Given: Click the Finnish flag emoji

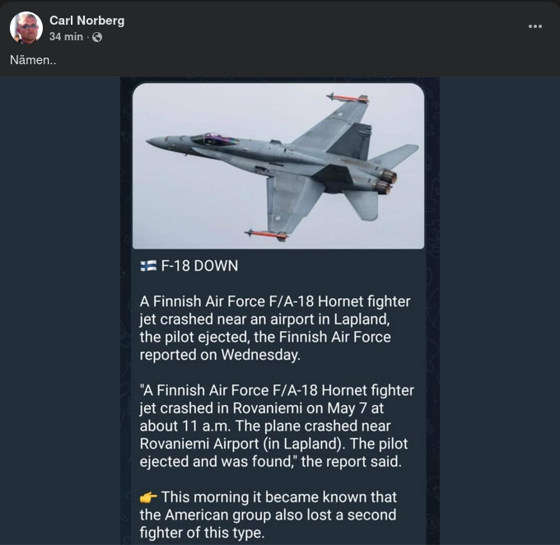Looking at the screenshot, I should coord(148,266).
